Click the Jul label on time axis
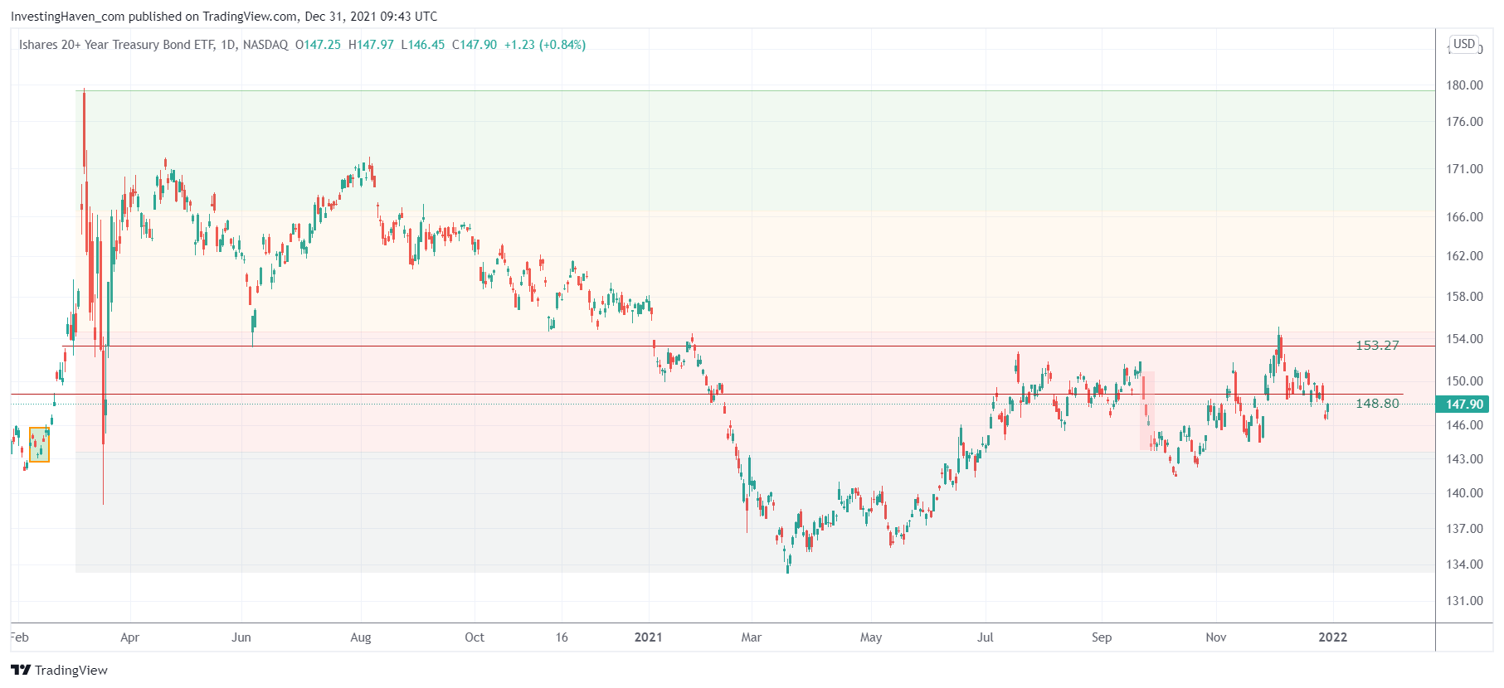1504x688 pixels. tap(985, 637)
